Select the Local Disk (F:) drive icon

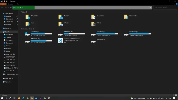126,35
